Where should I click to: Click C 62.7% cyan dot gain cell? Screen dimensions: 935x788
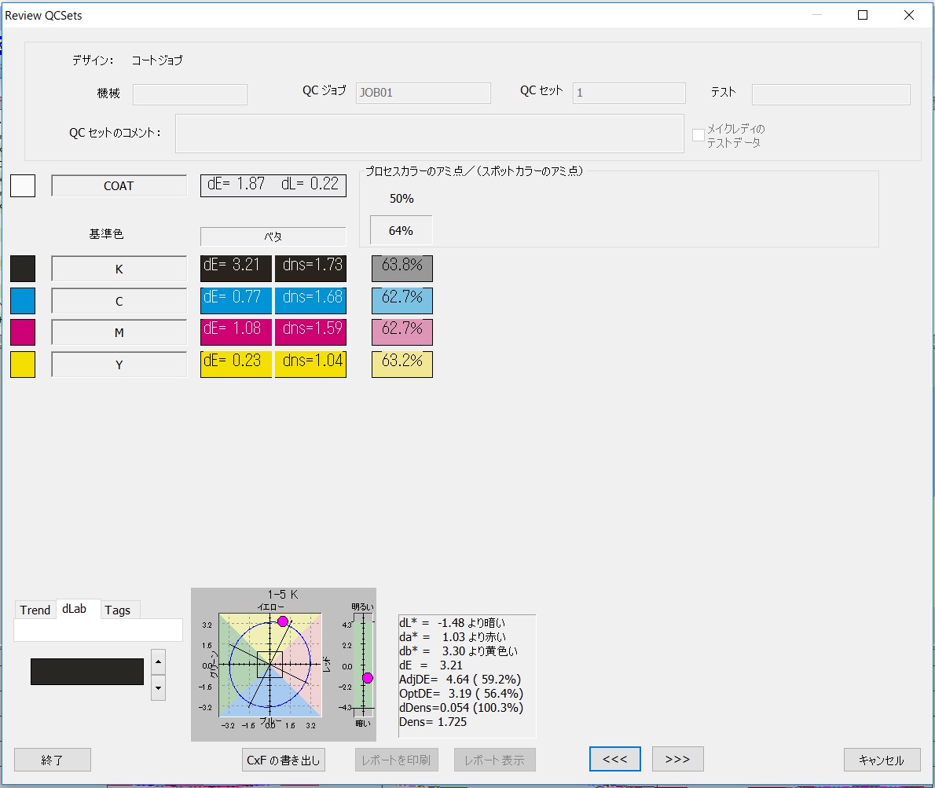pyautogui.click(x=402, y=300)
